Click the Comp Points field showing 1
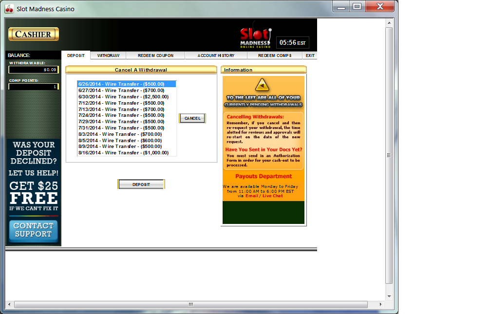 coord(34,87)
